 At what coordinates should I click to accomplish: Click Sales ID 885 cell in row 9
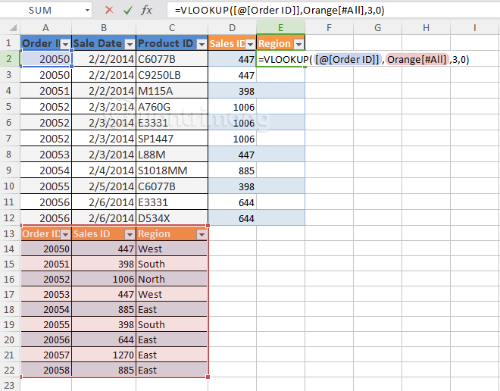pyautogui.click(x=232, y=170)
